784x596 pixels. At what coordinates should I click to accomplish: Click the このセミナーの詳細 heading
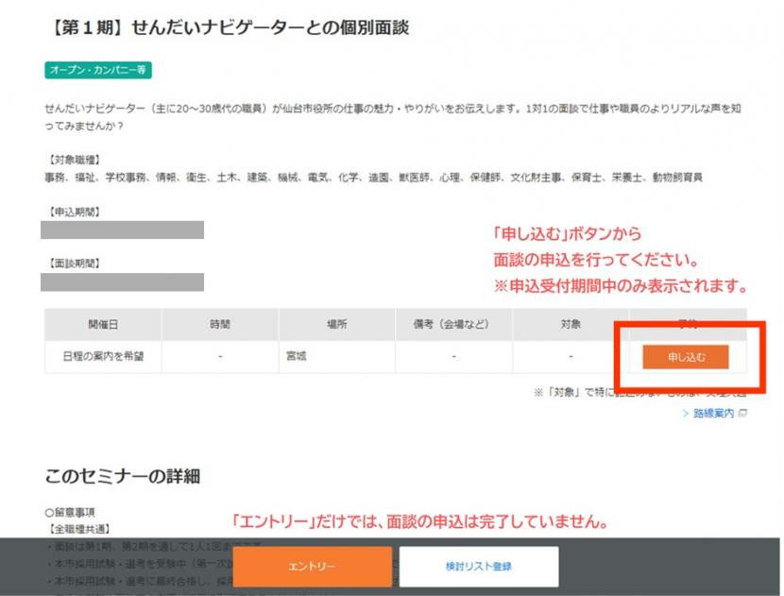click(123, 476)
